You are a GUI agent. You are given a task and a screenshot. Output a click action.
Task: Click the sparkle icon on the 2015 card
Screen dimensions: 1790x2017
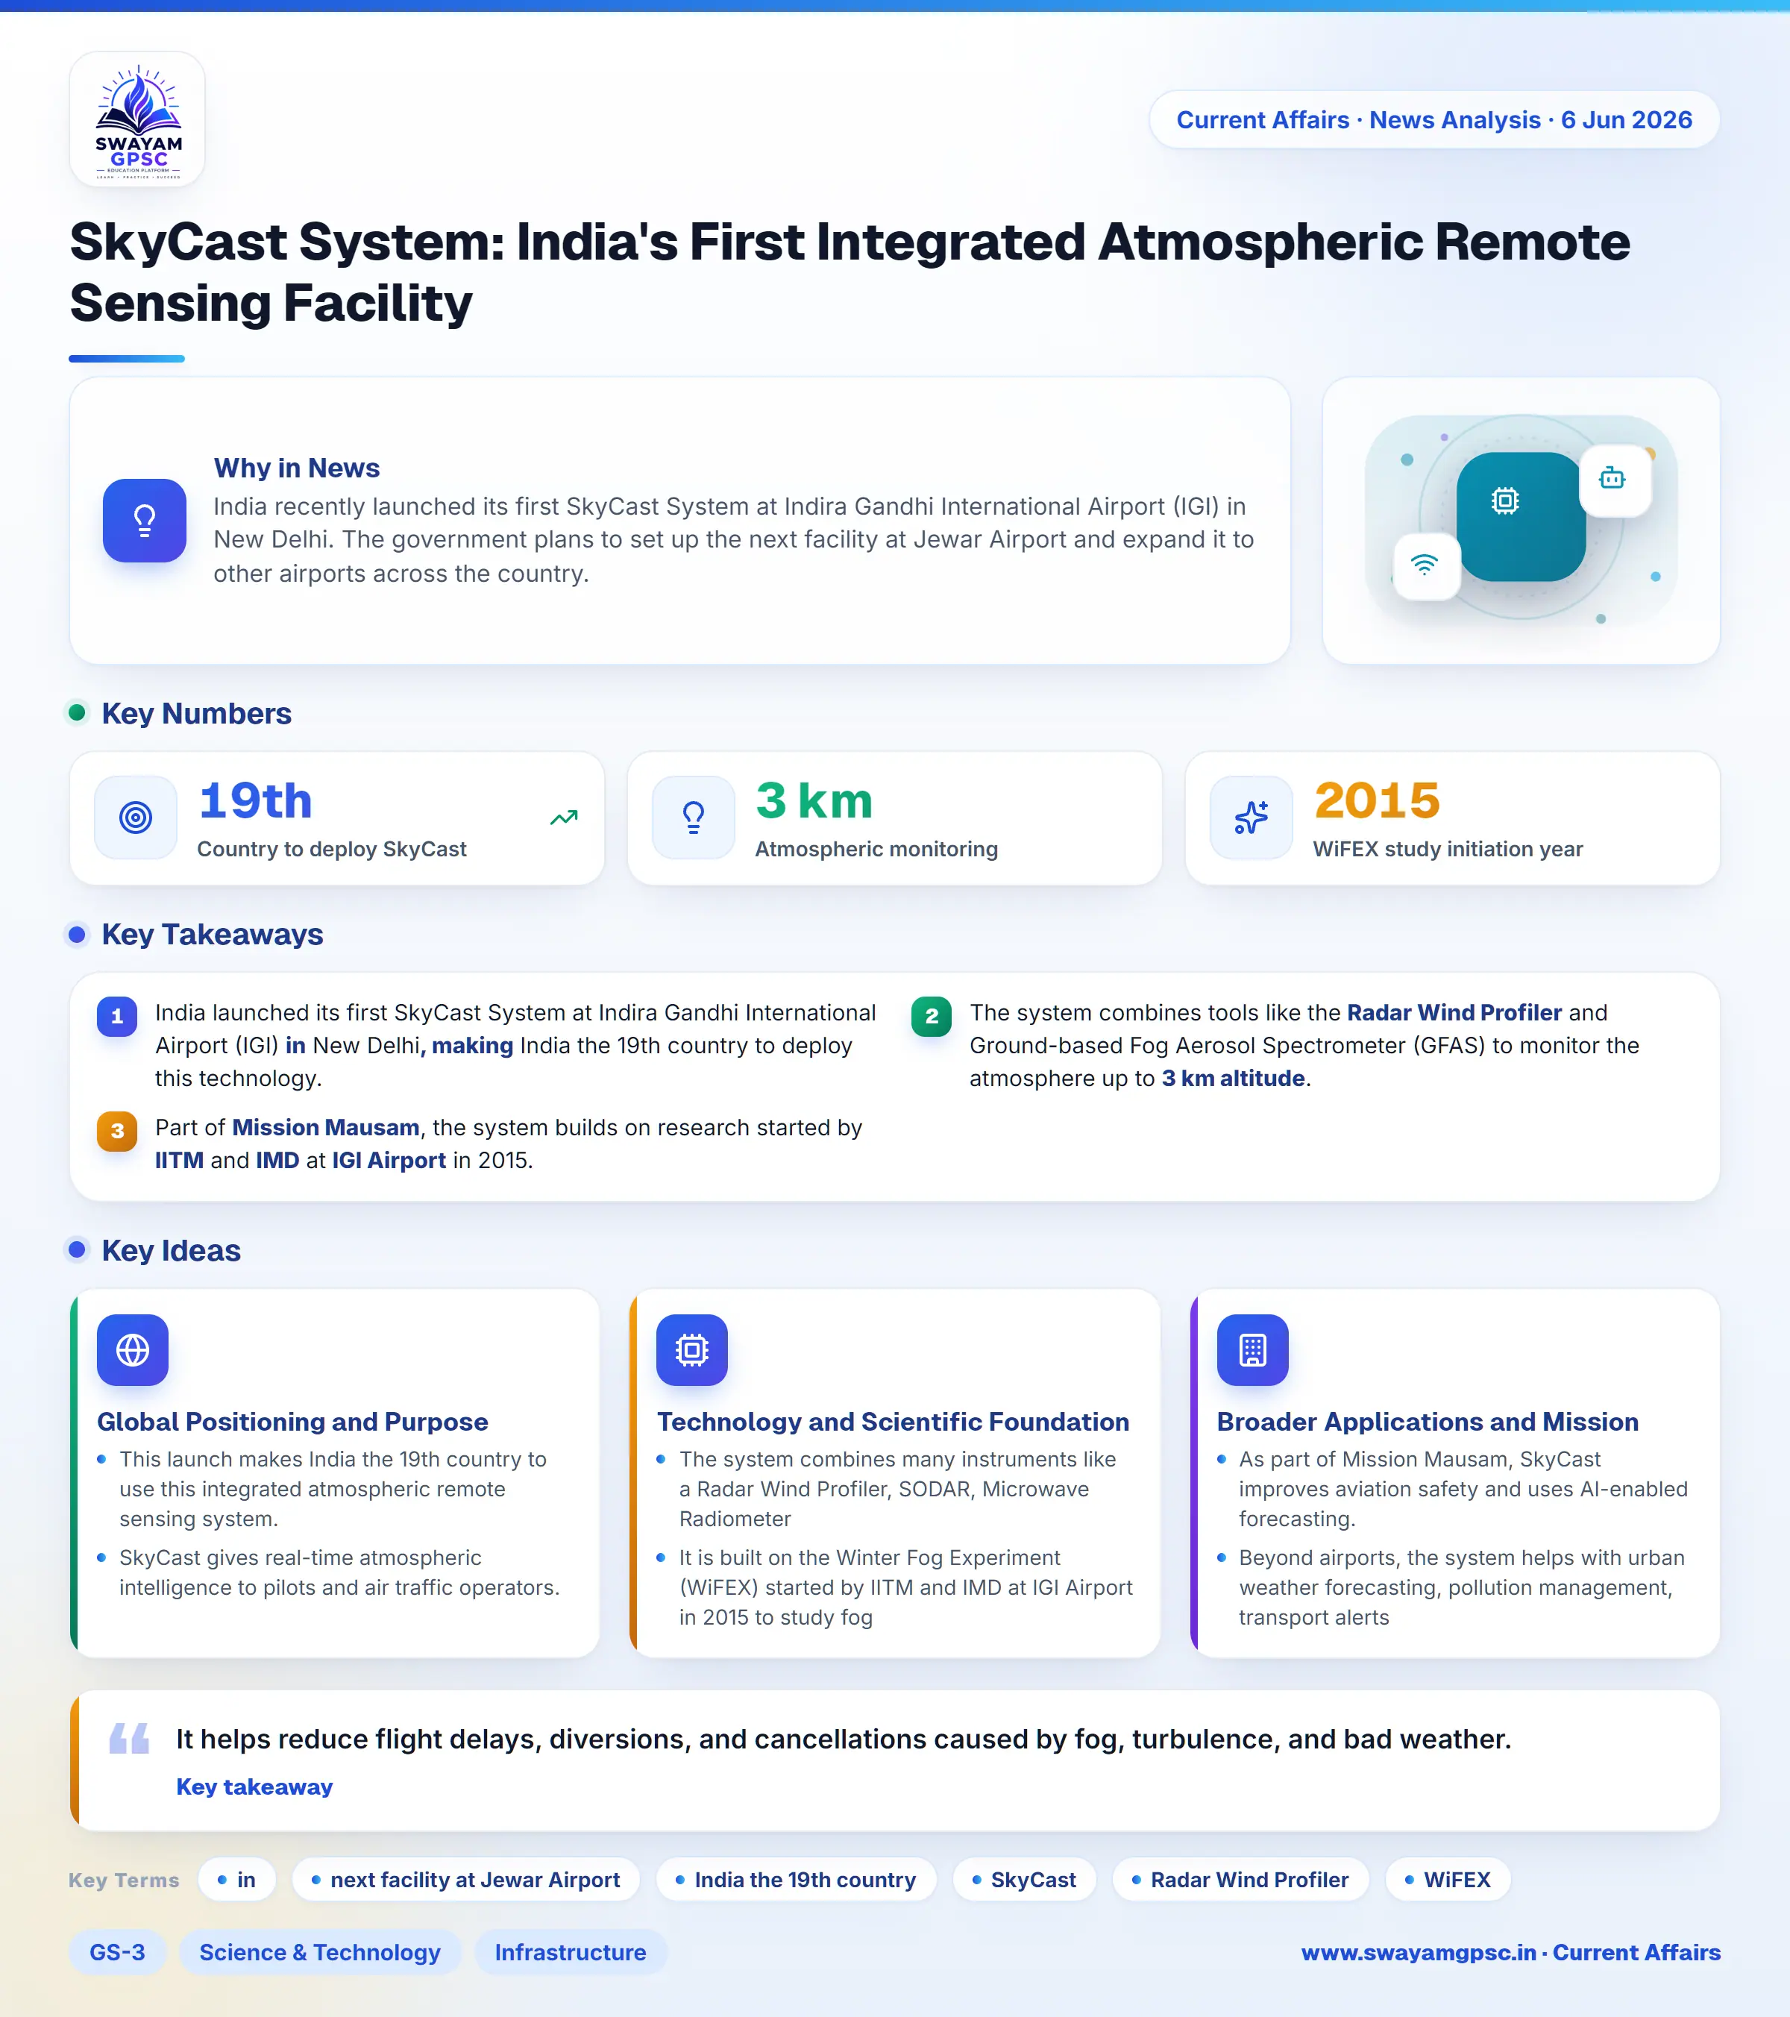tap(1252, 817)
